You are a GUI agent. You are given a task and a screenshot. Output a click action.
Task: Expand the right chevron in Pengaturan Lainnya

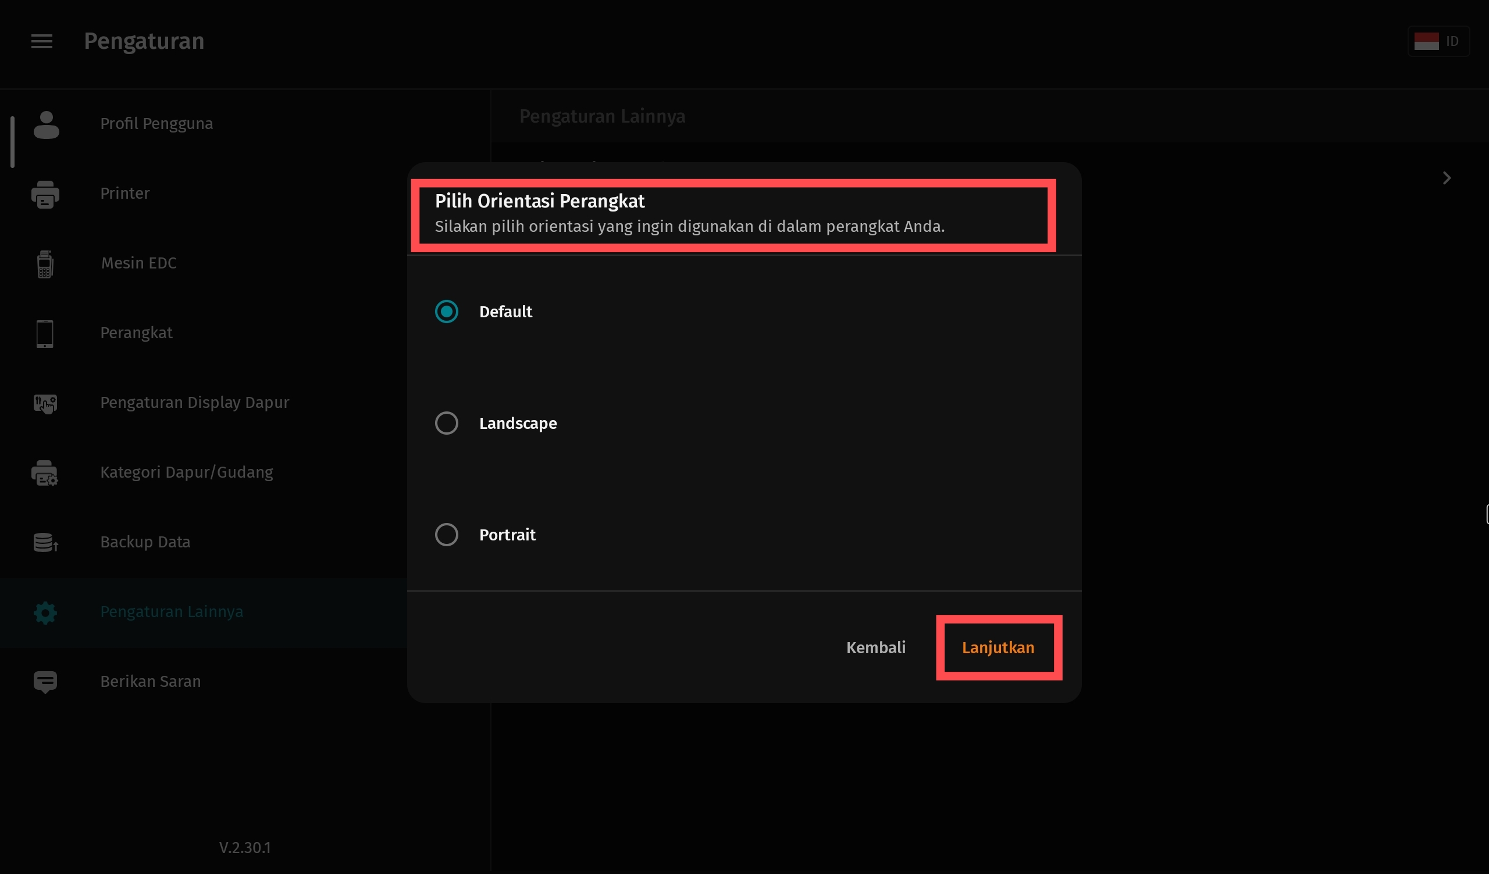coord(1447,178)
